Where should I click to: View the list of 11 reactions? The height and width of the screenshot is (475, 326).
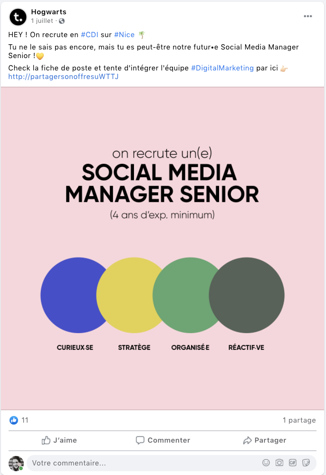[x=25, y=420]
